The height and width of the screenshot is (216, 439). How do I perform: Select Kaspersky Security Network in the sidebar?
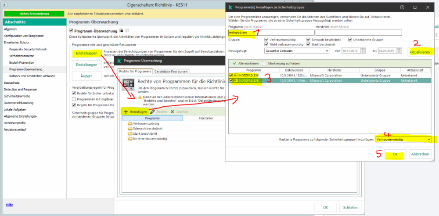pyautogui.click(x=28, y=49)
